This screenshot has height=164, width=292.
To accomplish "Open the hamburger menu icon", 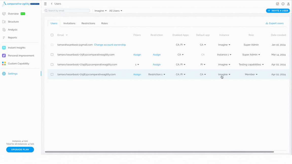I will click(45, 4).
